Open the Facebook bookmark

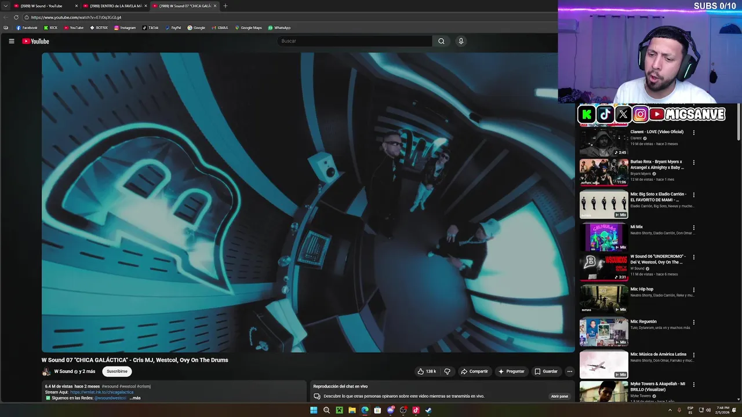[x=27, y=28]
